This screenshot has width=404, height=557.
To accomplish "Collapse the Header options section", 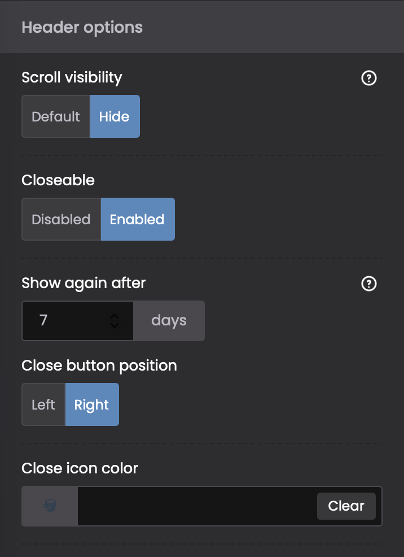I will tap(82, 28).
